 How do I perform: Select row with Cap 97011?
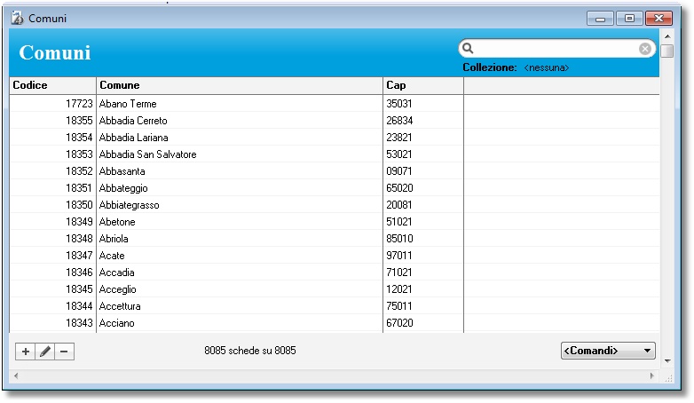click(x=399, y=256)
